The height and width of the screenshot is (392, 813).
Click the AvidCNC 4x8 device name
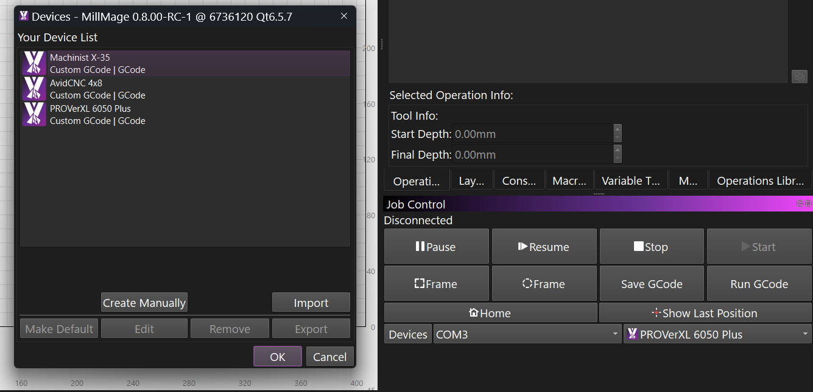point(76,83)
